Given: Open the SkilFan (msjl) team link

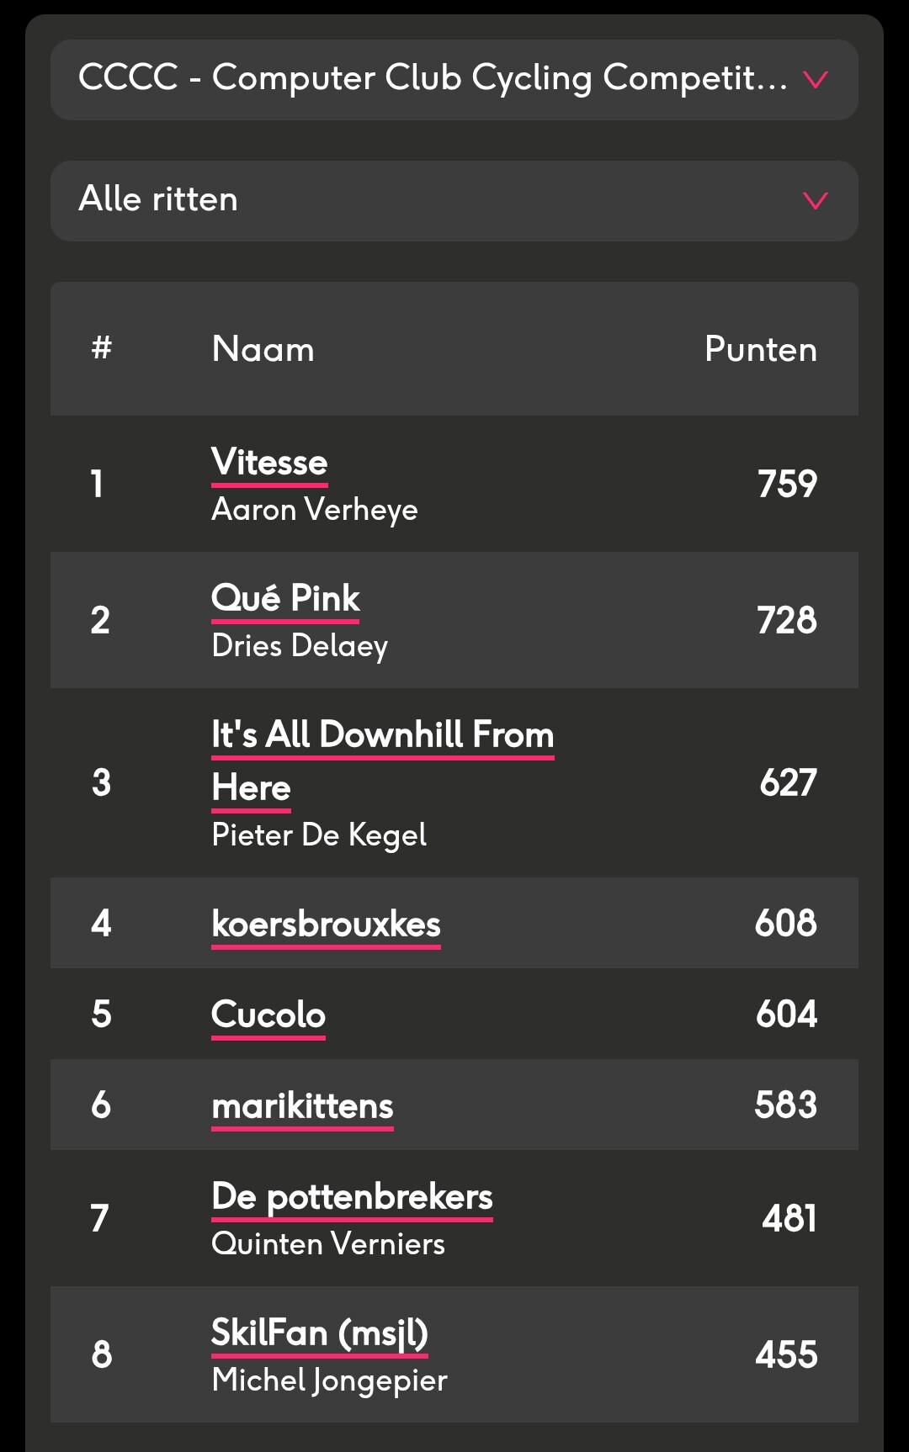Looking at the screenshot, I should point(320,1333).
